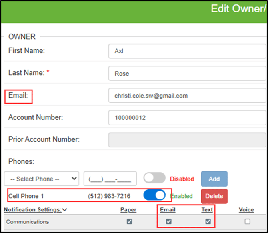Click the Paper column header
Screen dimensions: 268x233
point(128,210)
